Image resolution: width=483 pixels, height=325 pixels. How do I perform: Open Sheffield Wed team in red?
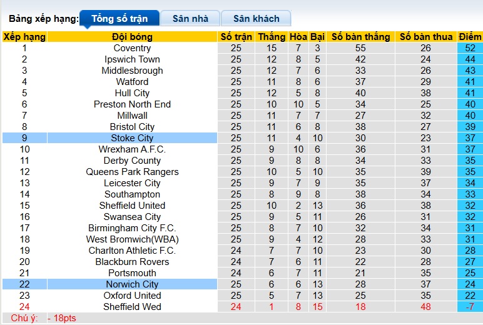pos(132,307)
